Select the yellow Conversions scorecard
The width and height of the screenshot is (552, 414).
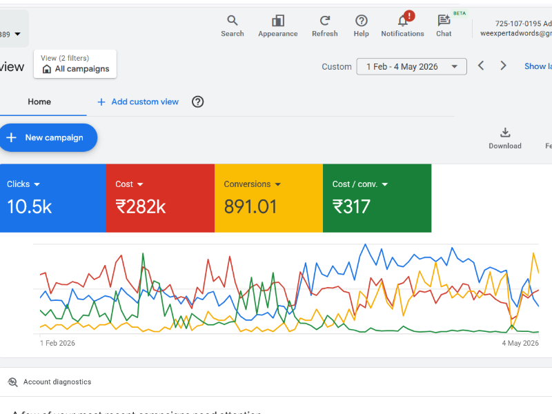tap(268, 198)
